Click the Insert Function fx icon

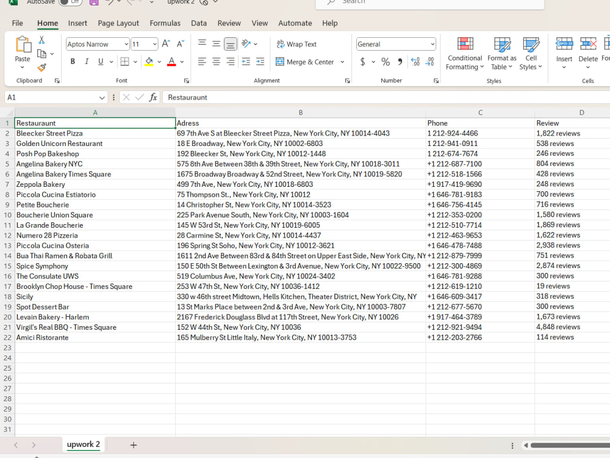pos(153,97)
